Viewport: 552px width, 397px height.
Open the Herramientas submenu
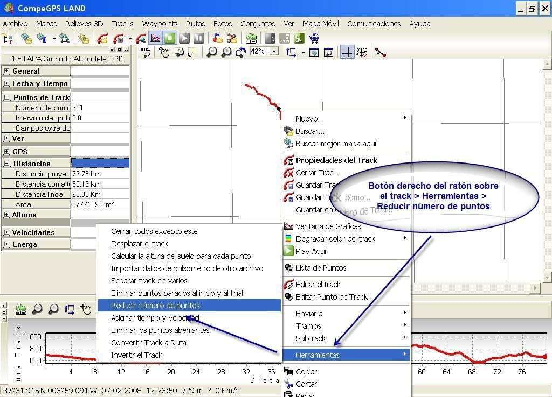point(347,355)
